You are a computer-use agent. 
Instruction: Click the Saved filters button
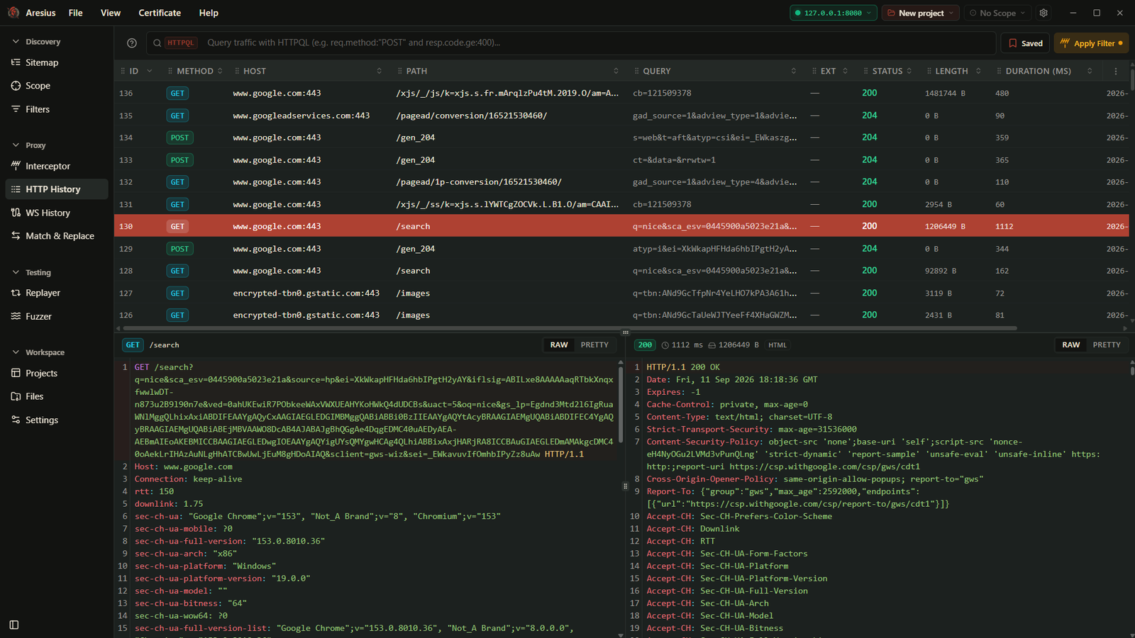(1025, 43)
